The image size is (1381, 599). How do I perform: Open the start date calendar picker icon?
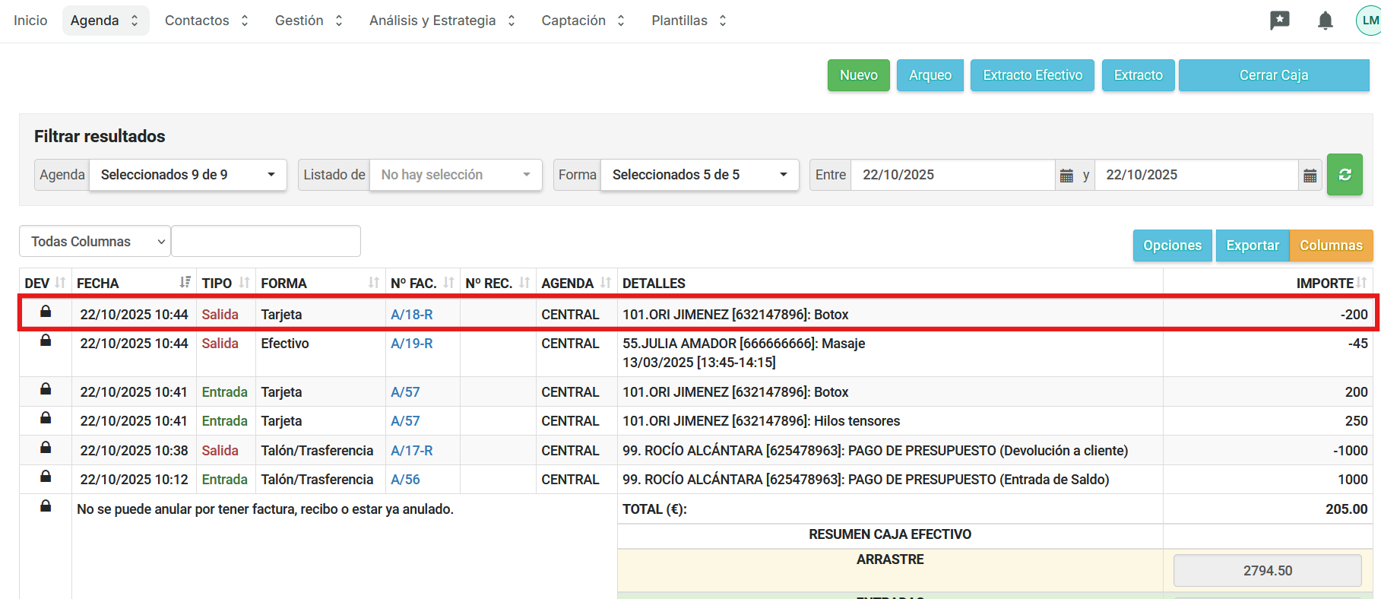tap(1066, 176)
